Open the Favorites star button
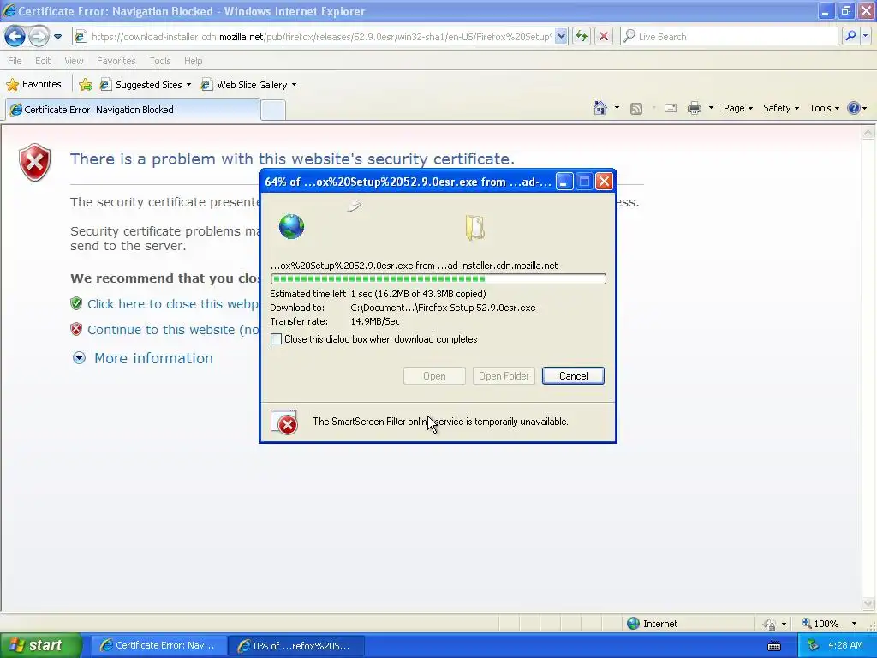This screenshot has height=658, width=877. 33,85
